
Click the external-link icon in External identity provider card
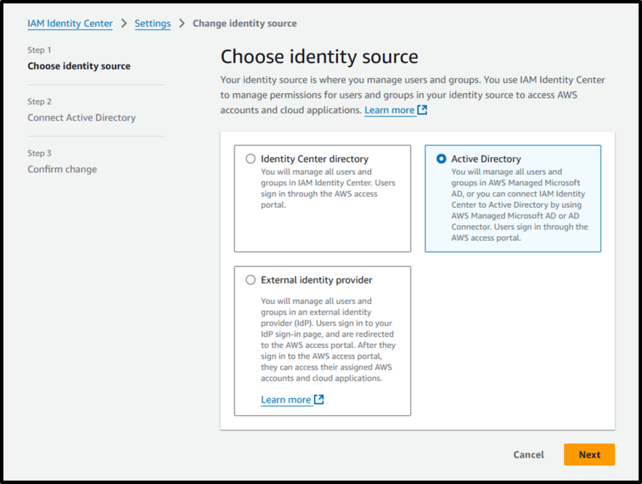click(317, 399)
